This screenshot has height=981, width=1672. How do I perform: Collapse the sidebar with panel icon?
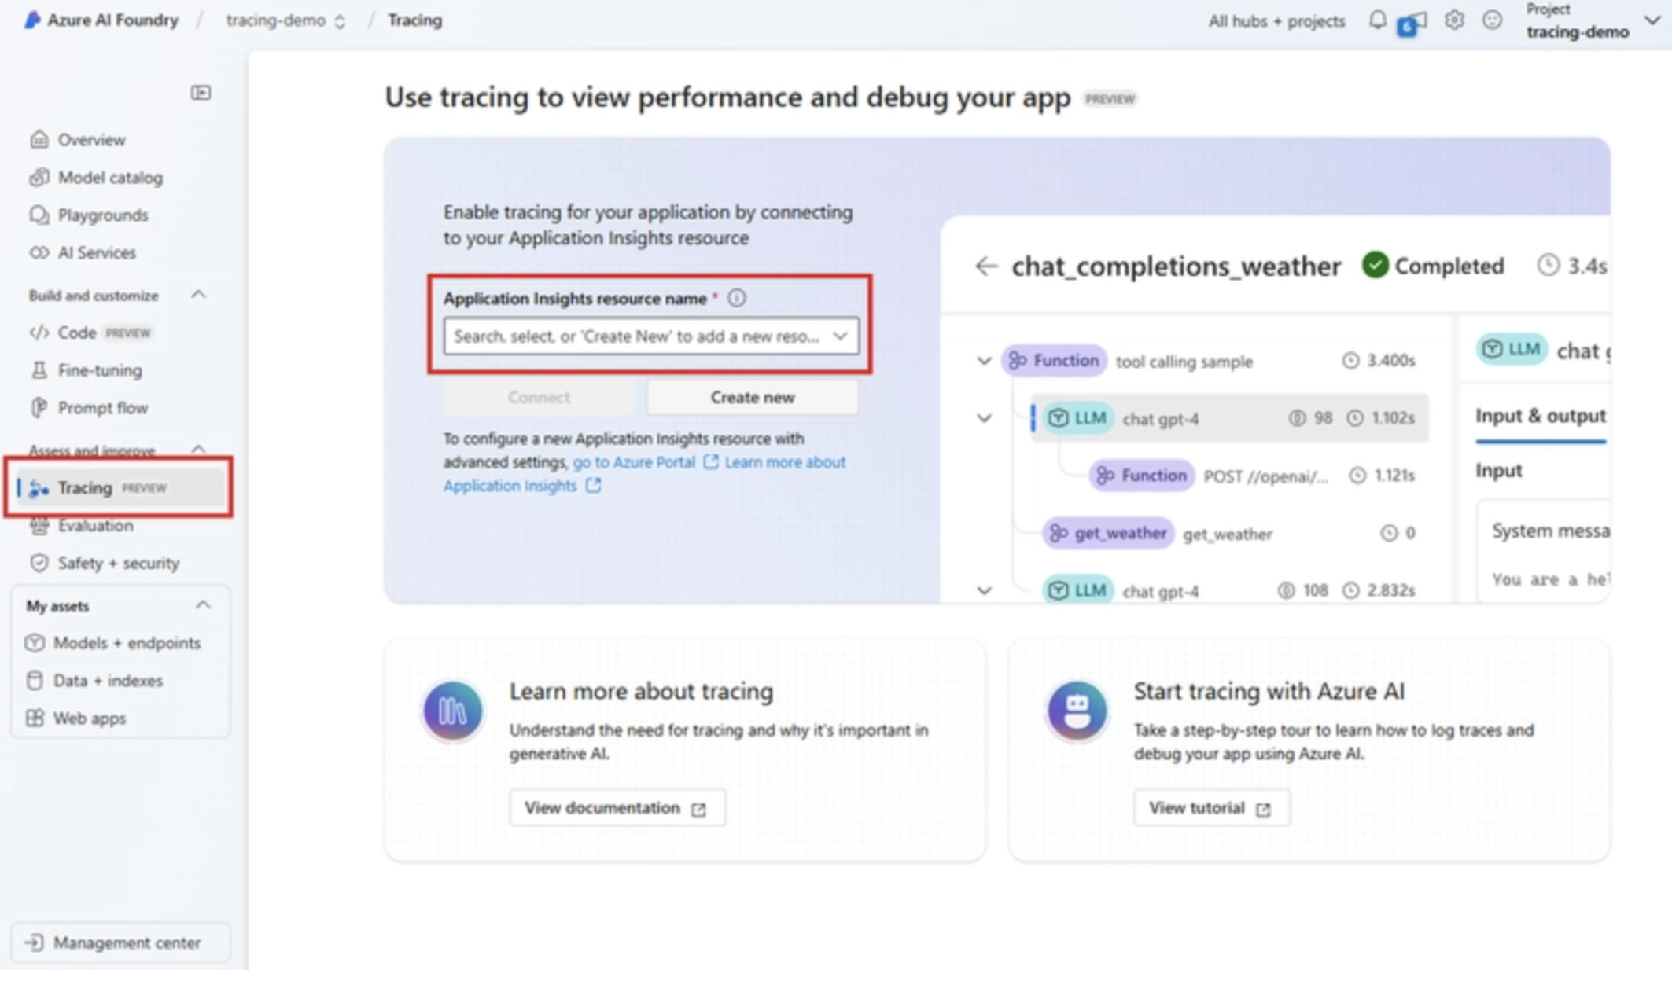coord(201,93)
